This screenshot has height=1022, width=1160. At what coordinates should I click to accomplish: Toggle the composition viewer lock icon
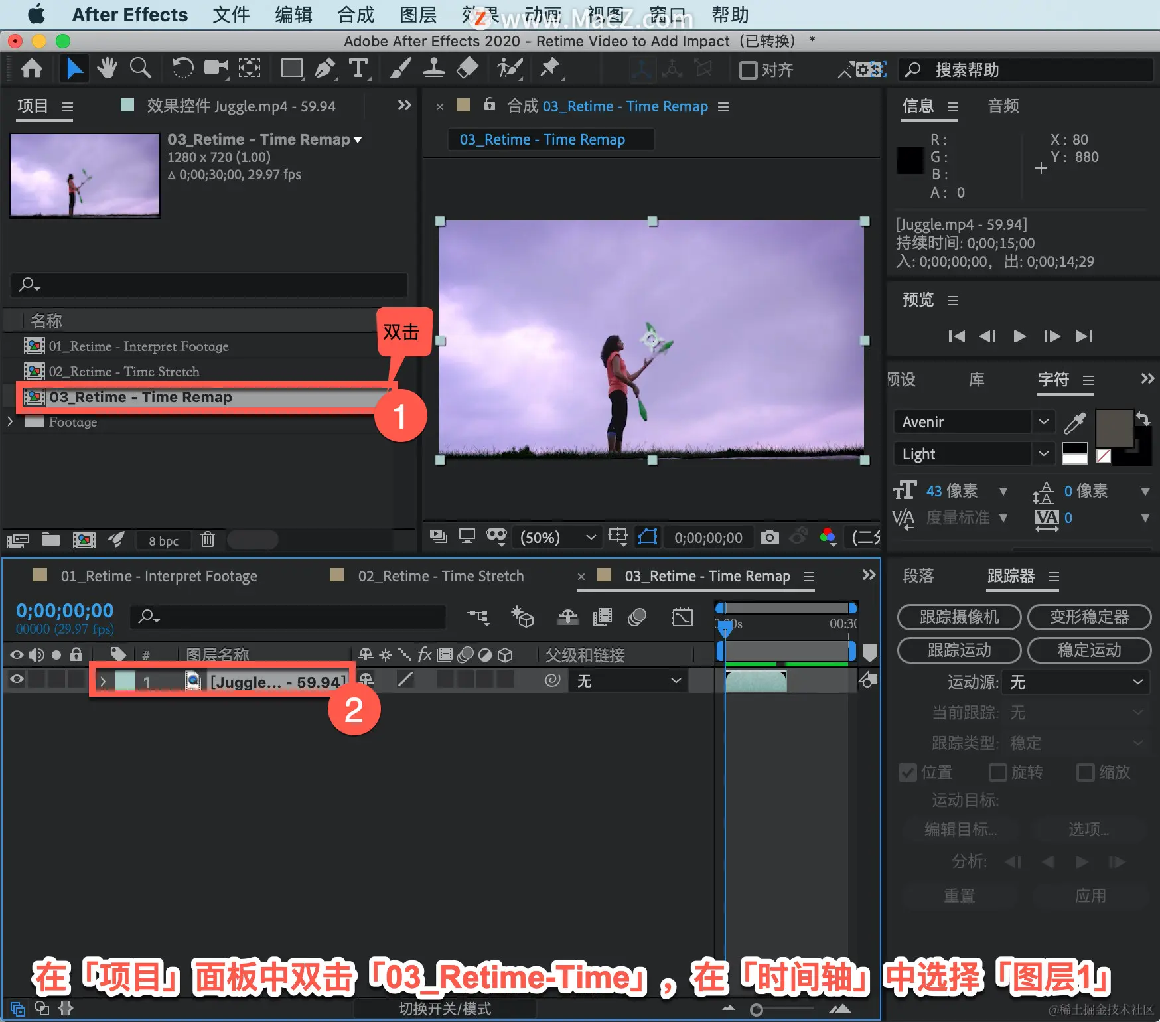pos(490,104)
